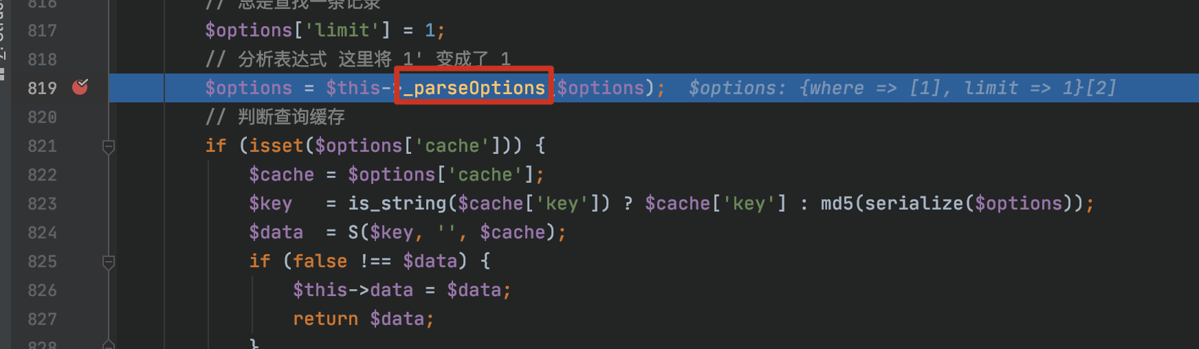Image resolution: width=1199 pixels, height=349 pixels.
Task: Collapse the closing fold marker at line 828
Action: (x=109, y=344)
